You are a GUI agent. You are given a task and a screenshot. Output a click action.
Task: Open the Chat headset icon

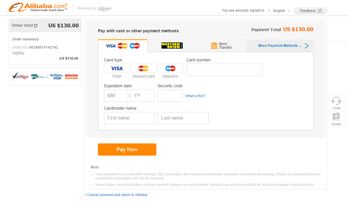[336, 101]
